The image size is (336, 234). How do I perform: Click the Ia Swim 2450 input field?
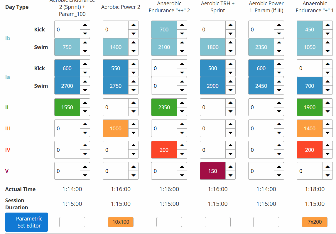[x=261, y=86]
